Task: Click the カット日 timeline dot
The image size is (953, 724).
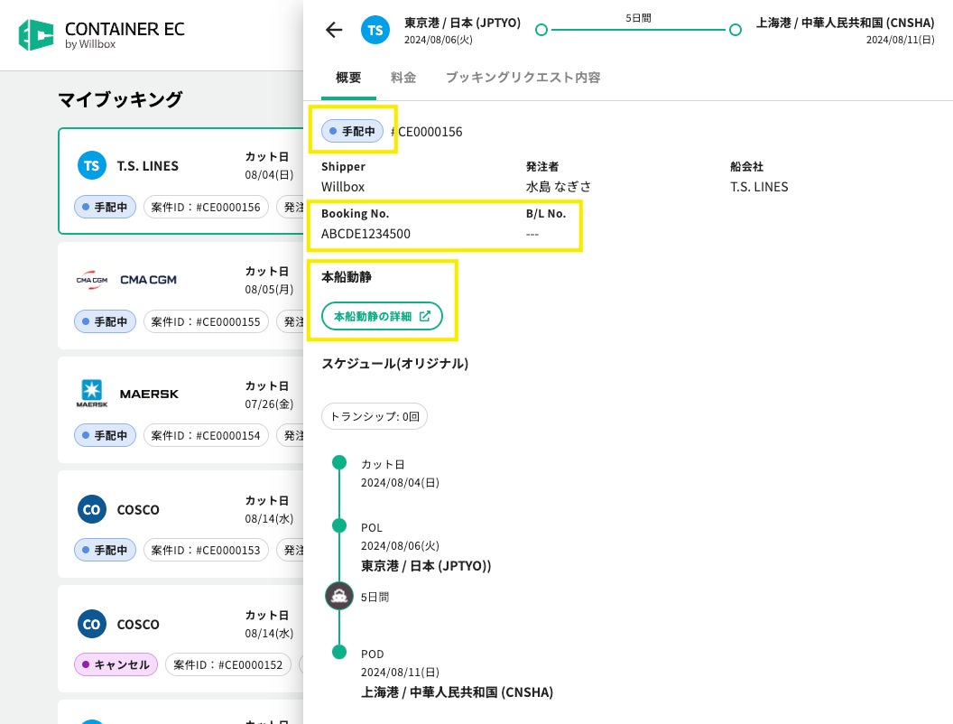Action: click(339, 462)
